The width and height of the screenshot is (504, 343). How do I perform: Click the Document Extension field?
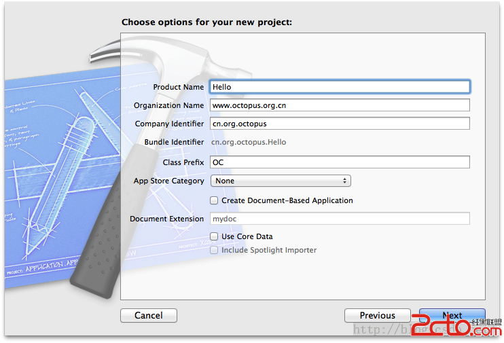(x=340, y=219)
